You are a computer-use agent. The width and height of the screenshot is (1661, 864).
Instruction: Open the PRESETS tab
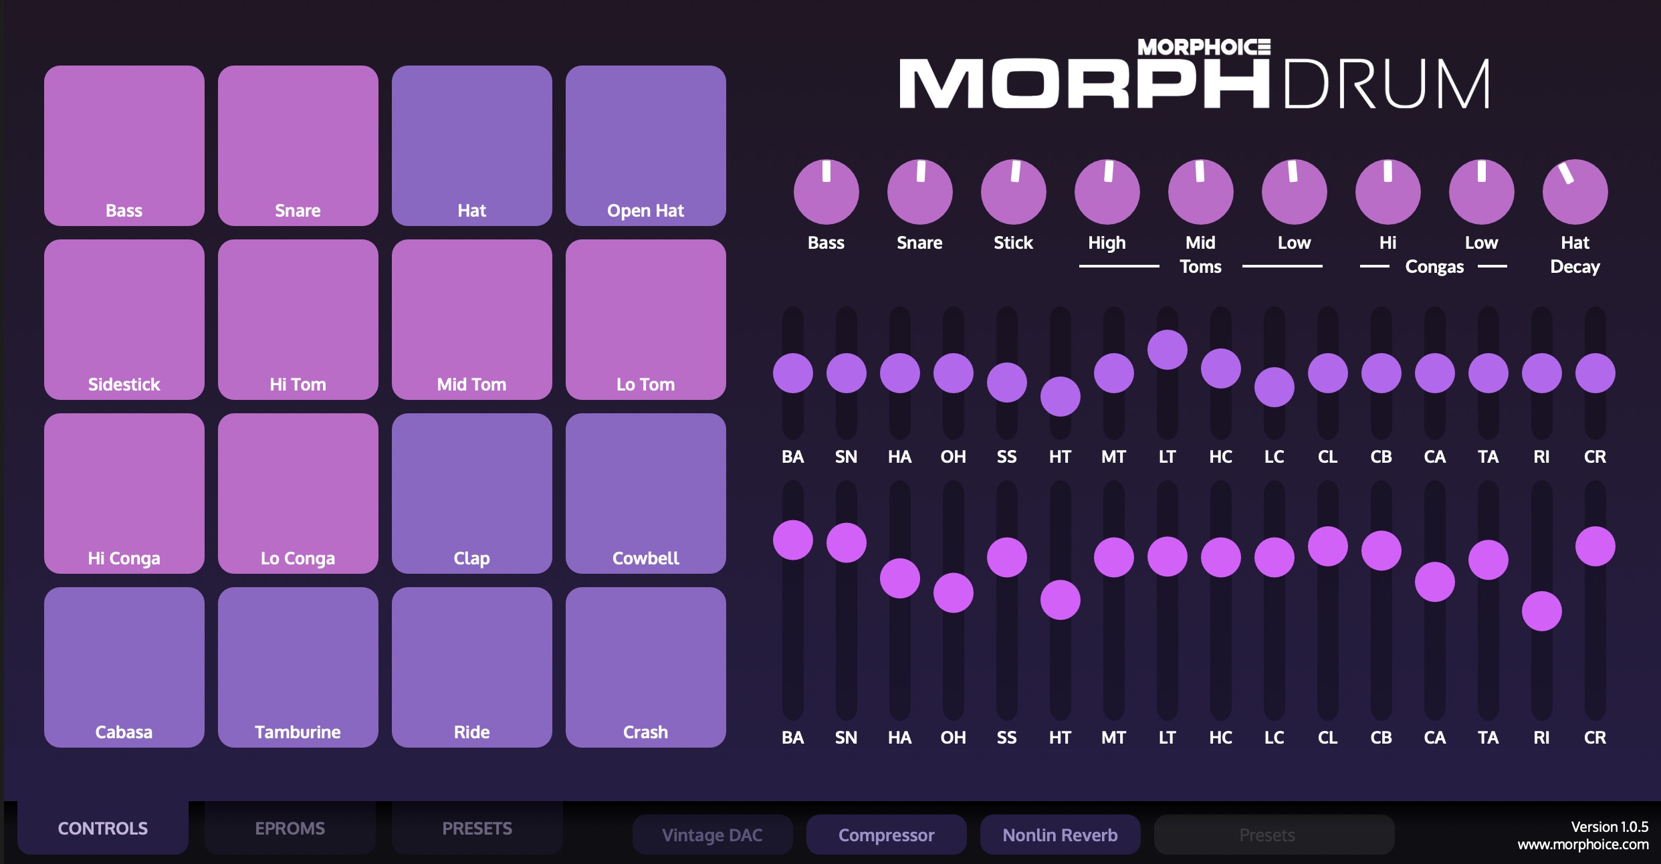tap(477, 828)
